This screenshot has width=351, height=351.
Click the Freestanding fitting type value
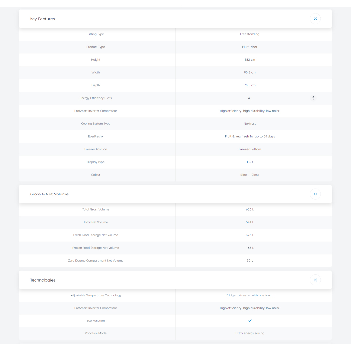pos(250,34)
